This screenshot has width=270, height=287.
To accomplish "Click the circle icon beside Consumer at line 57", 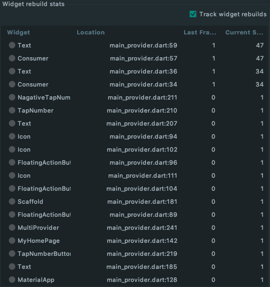I will (x=12, y=58).
